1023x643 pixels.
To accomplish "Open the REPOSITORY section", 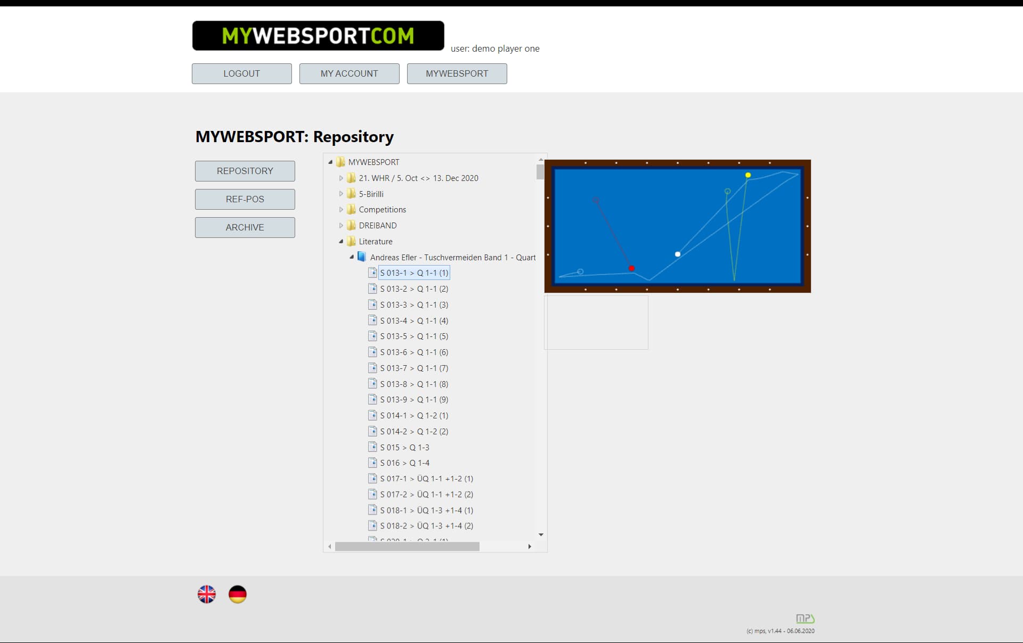I will pyautogui.click(x=245, y=171).
